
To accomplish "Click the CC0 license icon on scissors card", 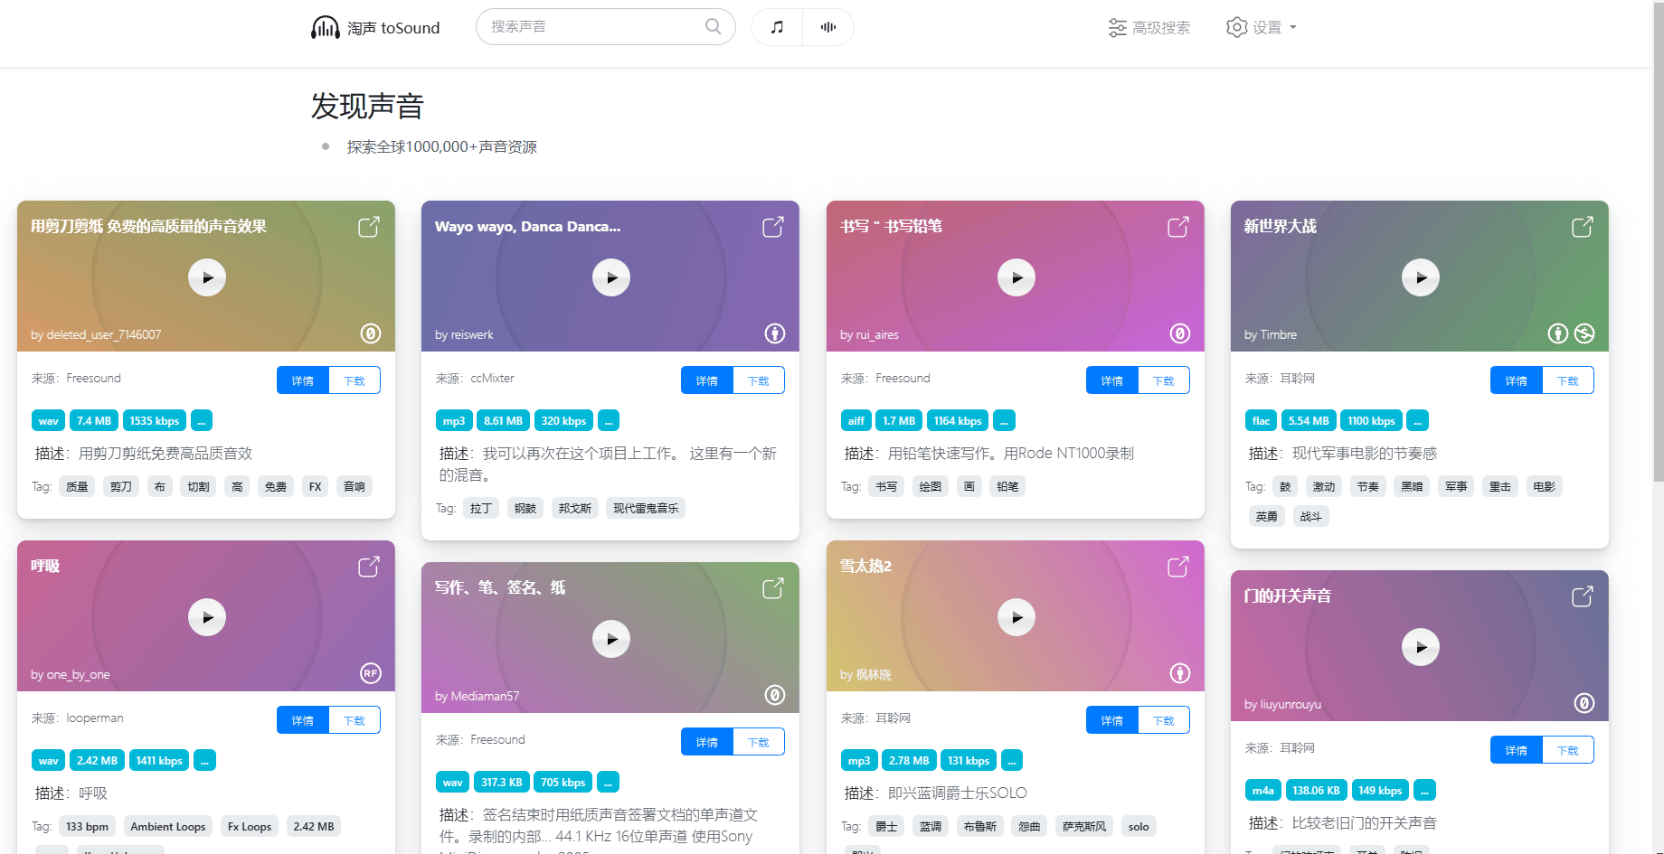I will [x=371, y=333].
